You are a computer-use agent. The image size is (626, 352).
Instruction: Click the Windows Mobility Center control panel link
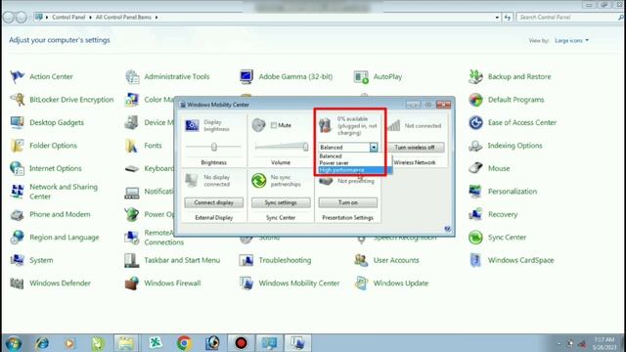[x=299, y=284]
